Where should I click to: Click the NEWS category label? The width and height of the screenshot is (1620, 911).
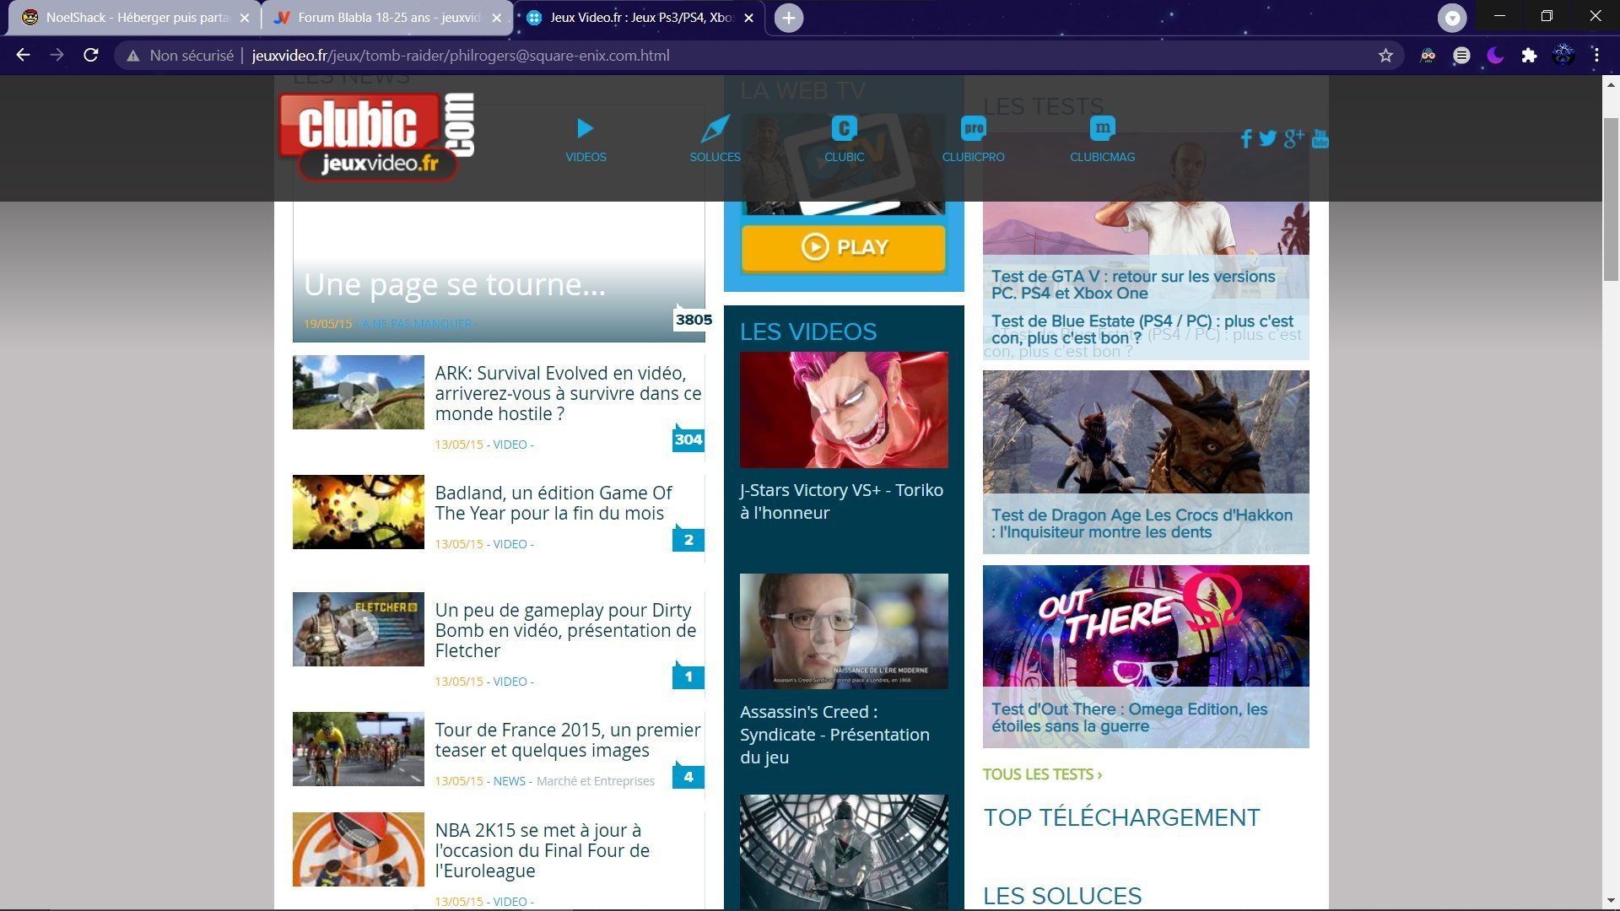click(510, 781)
